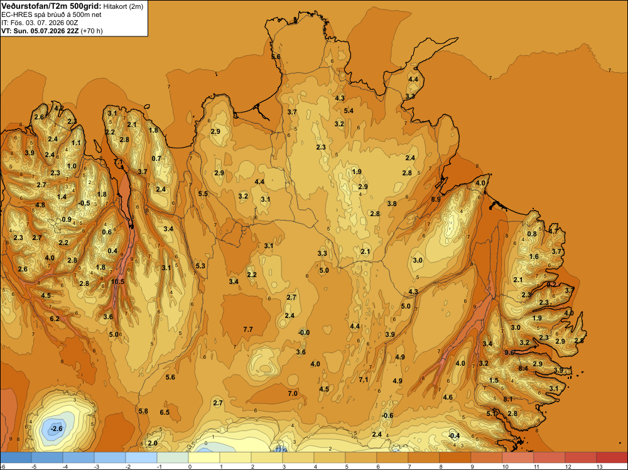This screenshot has height=470, width=628.
Task: Click the 0.8 temperature value
Action: 532,234
